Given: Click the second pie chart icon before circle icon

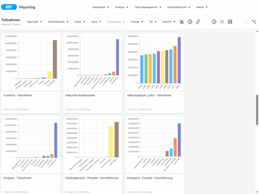Looking at the screenshot, I should 214,22.
